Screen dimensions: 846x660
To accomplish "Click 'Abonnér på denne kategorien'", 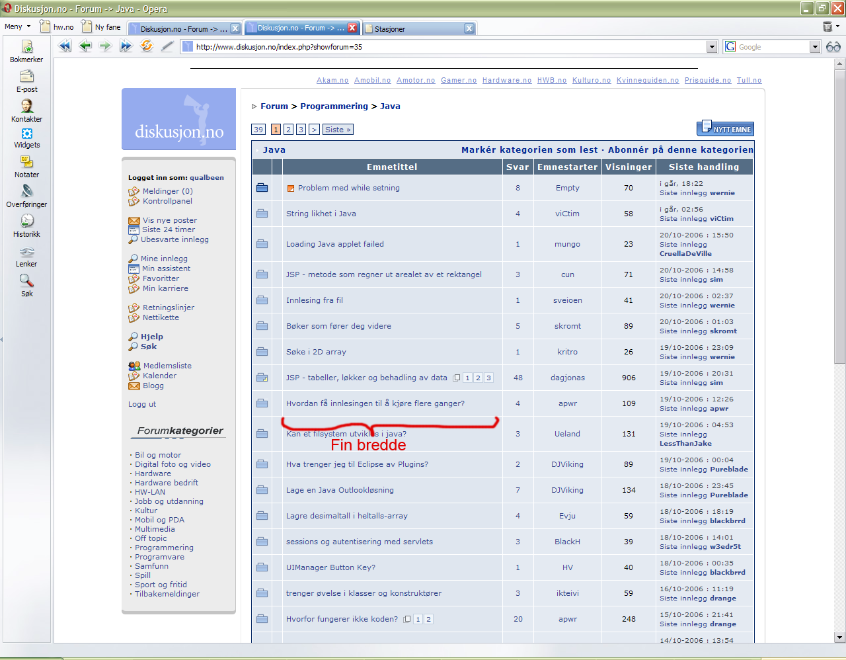I will 681,149.
